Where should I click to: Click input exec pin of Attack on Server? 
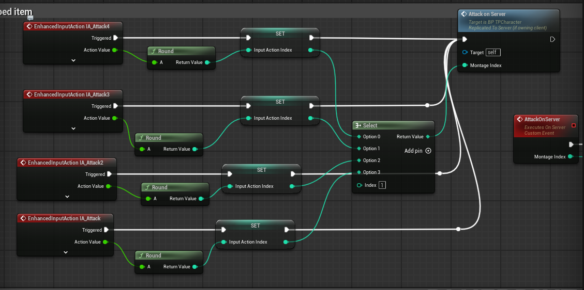pyautogui.click(x=465, y=39)
